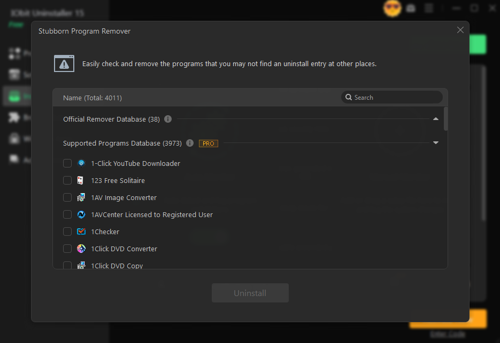Viewport: 500px width, 343px height.
Task: Click the 123 Free Solitaire app icon
Action: click(80, 180)
